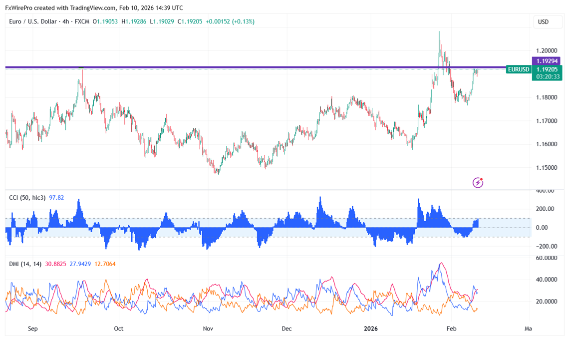Click the Nov time axis label
The width and height of the screenshot is (565, 339).
(208, 329)
